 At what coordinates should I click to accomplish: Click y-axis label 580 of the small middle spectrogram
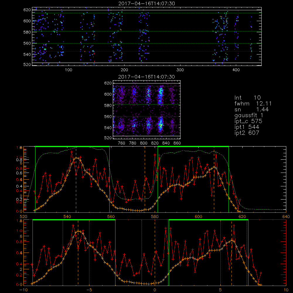click(x=108, y=105)
